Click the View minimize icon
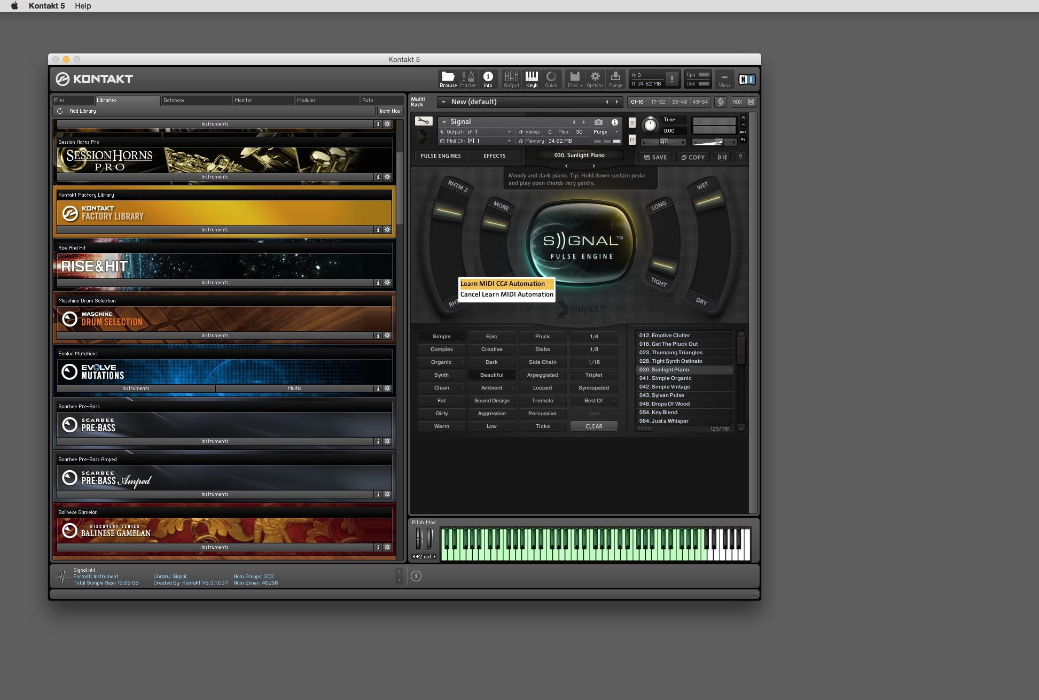1039x700 pixels. 724,79
